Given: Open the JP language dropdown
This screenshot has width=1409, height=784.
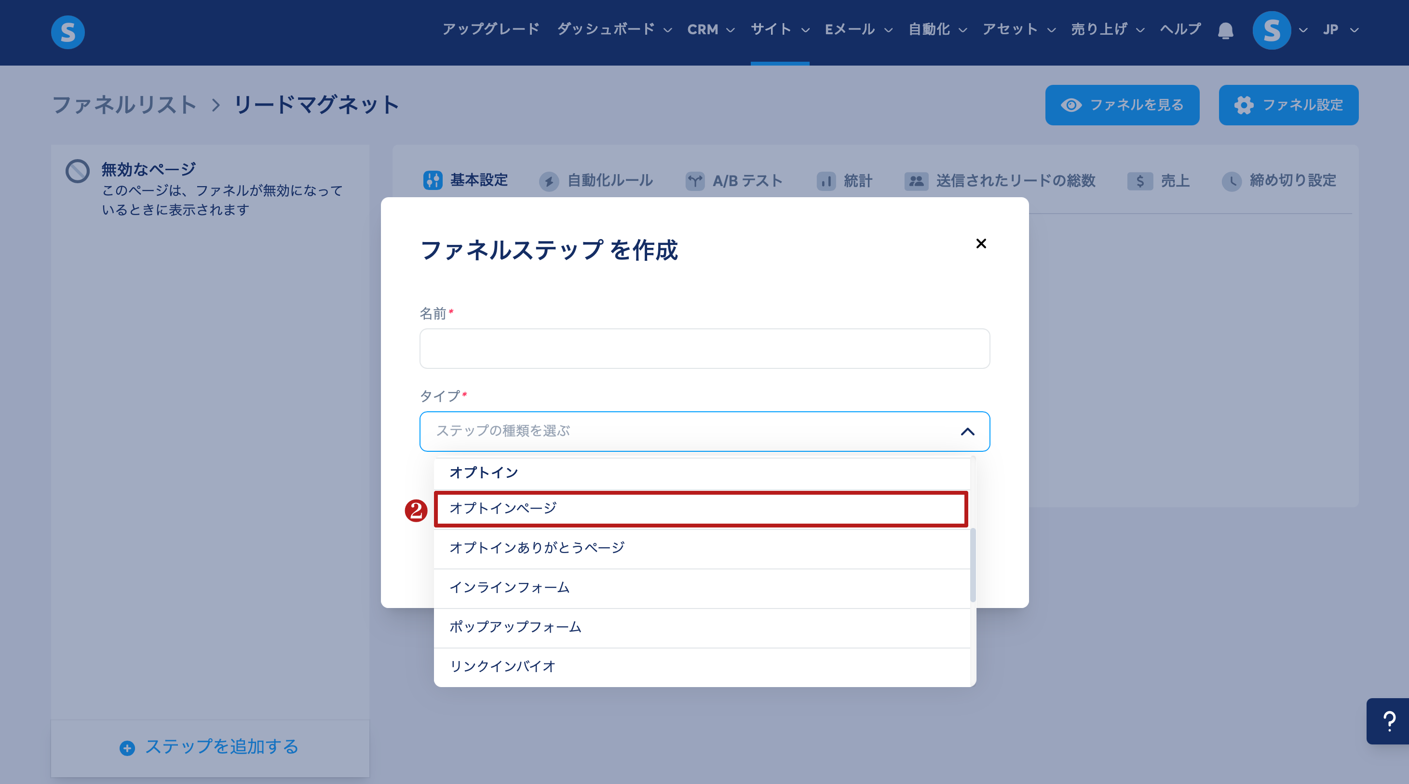Looking at the screenshot, I should pos(1341,29).
